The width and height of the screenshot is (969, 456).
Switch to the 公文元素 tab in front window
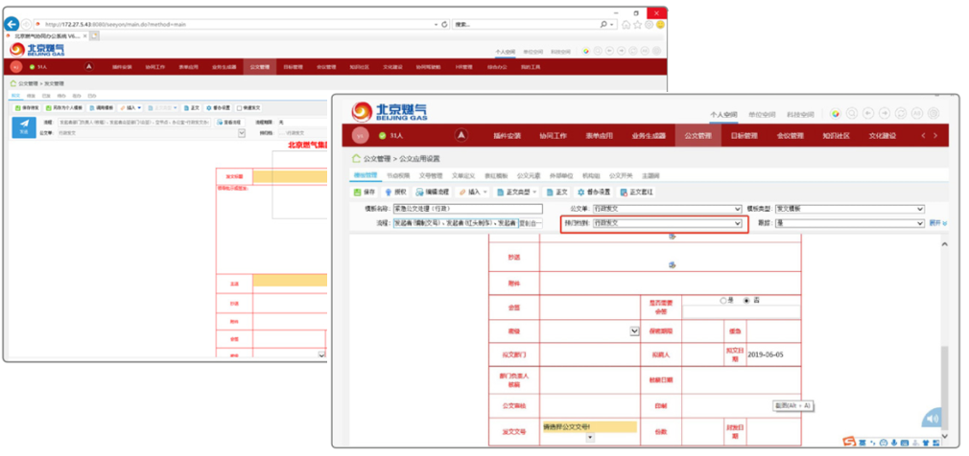point(529,176)
